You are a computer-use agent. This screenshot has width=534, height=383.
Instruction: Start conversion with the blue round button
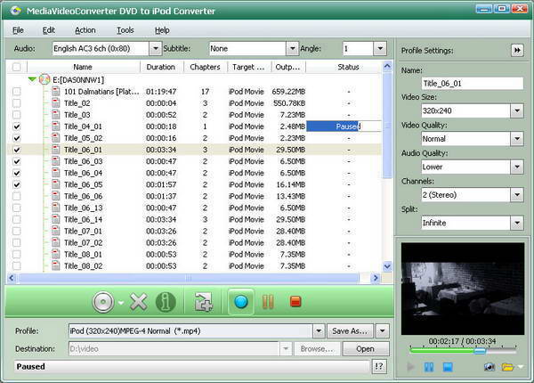coord(241,302)
